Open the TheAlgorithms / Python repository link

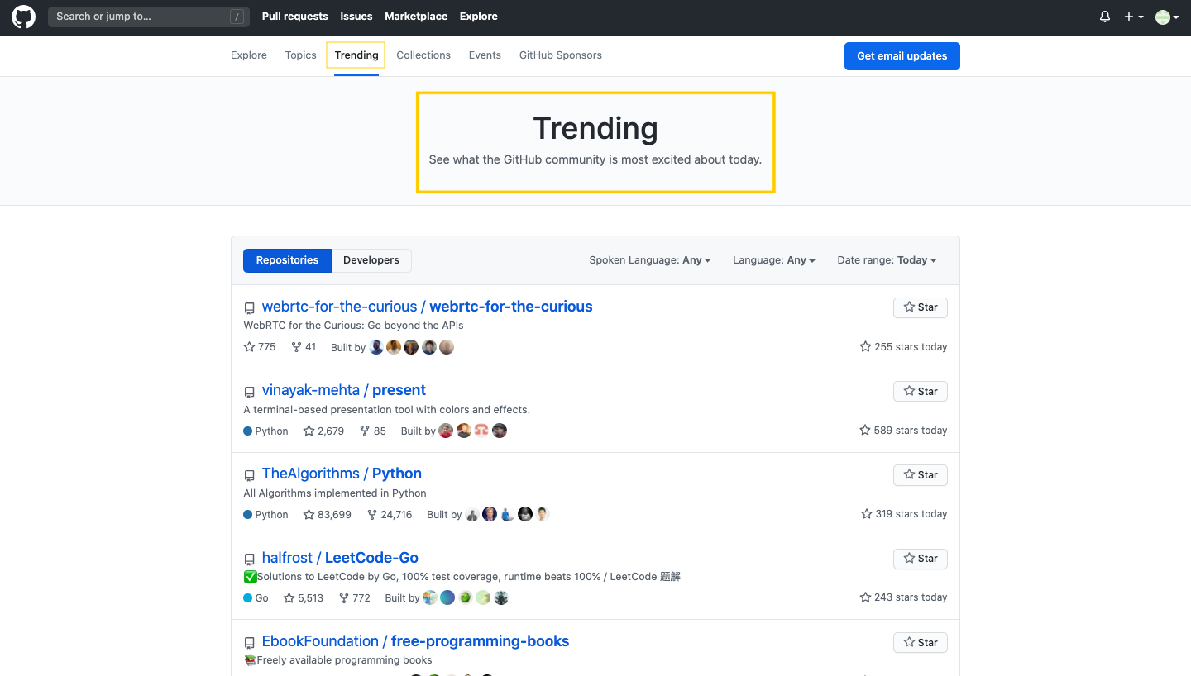(342, 473)
